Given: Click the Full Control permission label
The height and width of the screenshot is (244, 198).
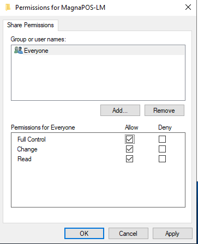Looking at the screenshot, I should pos(32,139).
